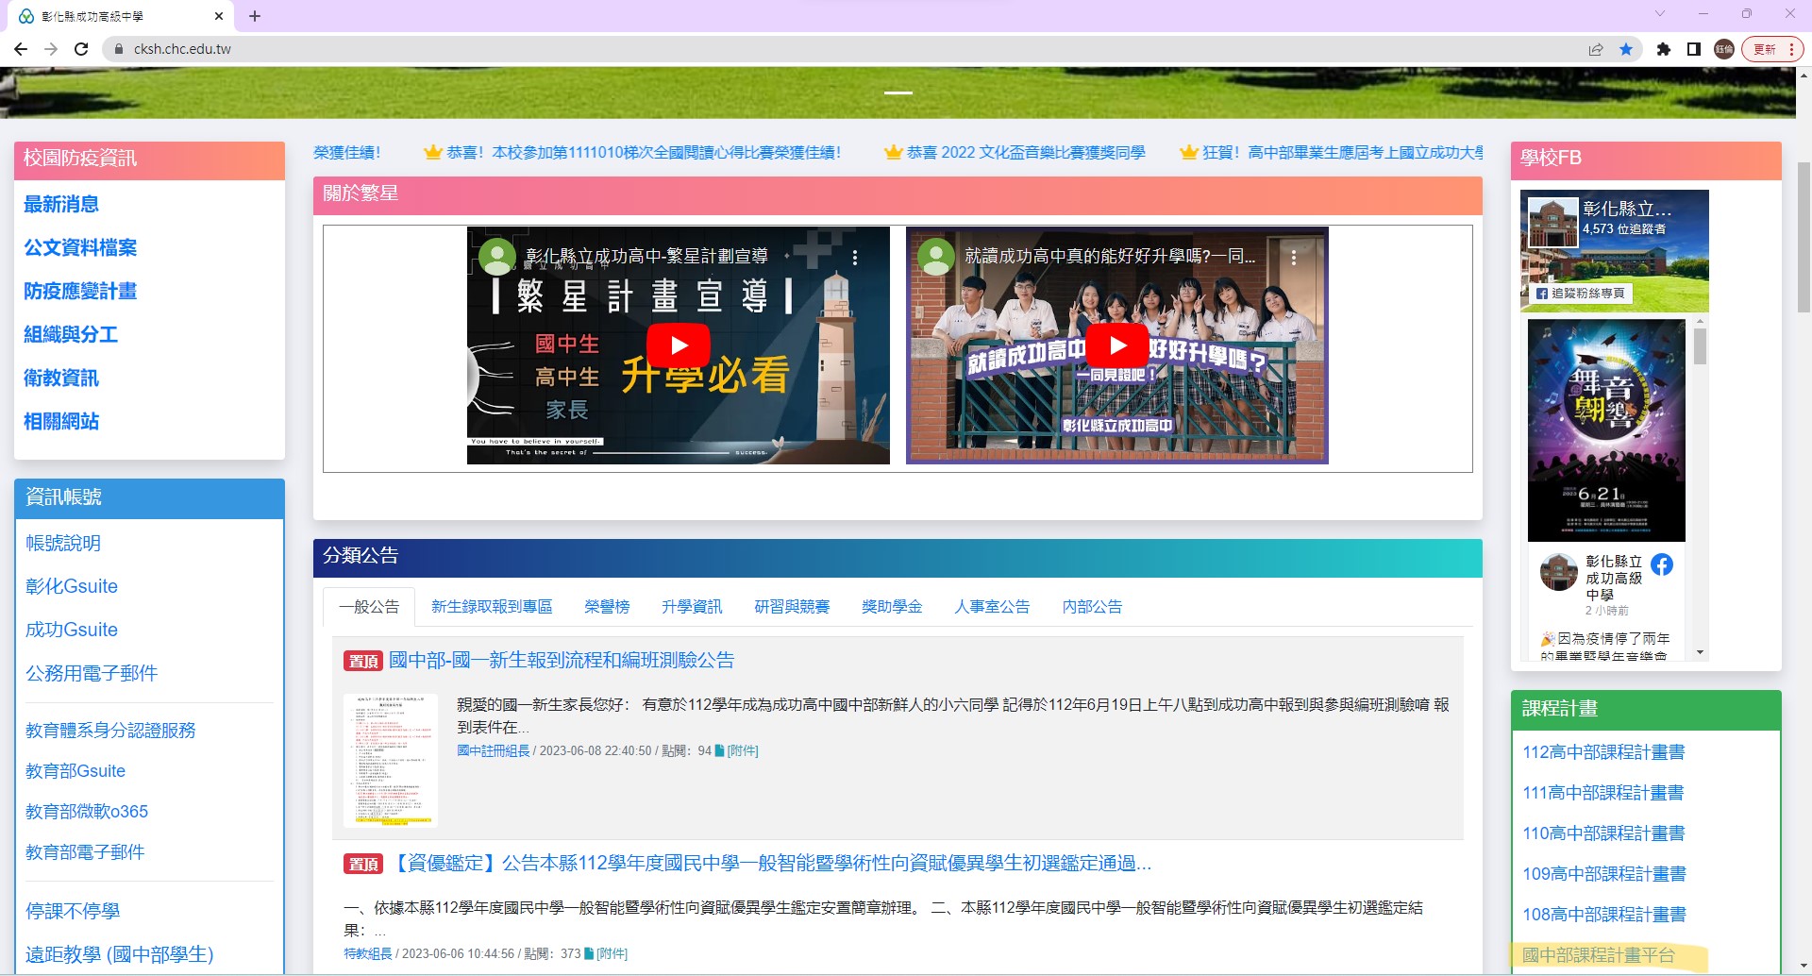The height and width of the screenshot is (976, 1812).
Task: Focus the address bar URL field
Action: click(x=849, y=49)
